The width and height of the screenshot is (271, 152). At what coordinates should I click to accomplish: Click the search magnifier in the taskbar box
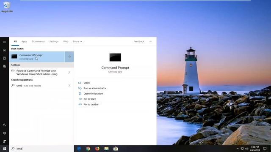[13, 149]
